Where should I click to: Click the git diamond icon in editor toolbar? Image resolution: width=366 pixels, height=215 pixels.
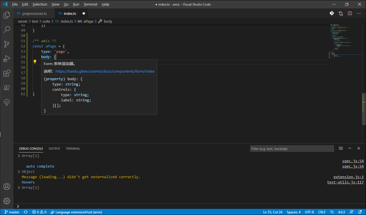pos(332,13)
